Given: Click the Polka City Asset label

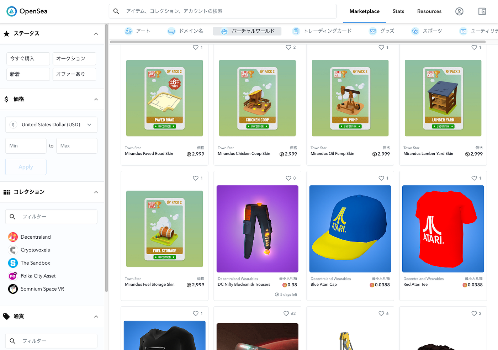Looking at the screenshot, I should point(38,276).
